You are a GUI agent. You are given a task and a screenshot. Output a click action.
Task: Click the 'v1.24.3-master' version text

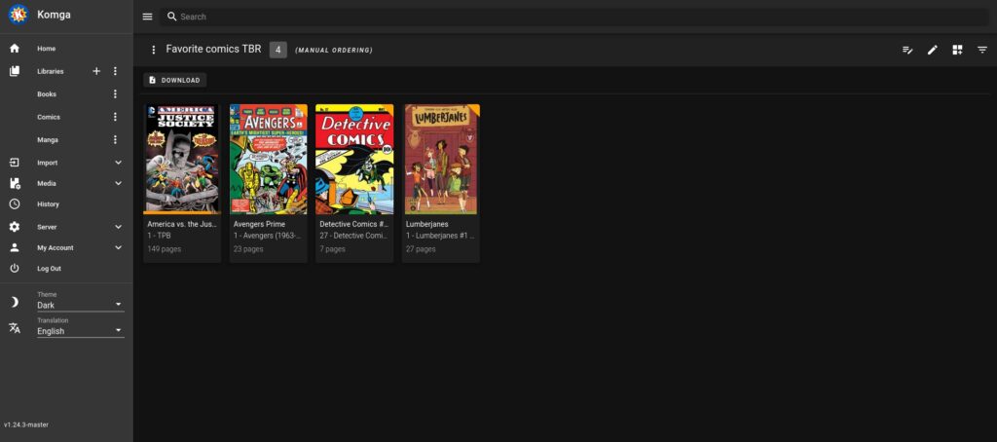pos(26,424)
